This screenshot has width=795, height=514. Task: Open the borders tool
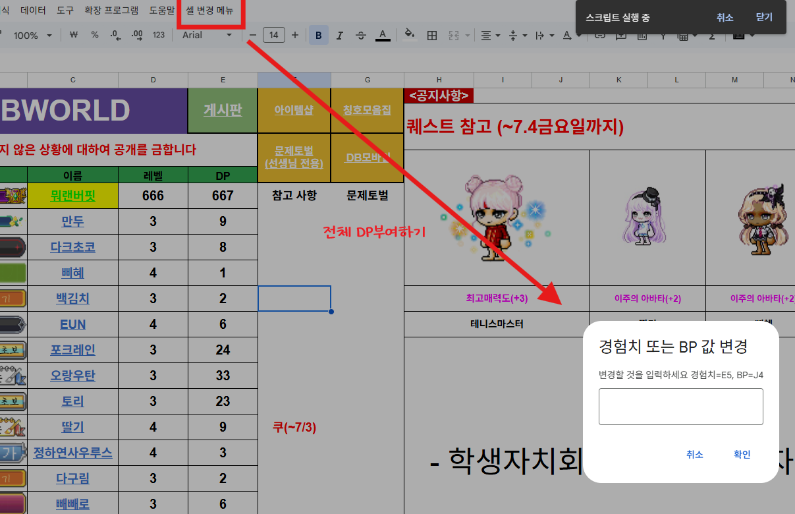pos(431,35)
